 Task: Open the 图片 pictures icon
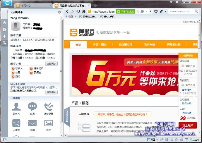[x=49, y=125]
